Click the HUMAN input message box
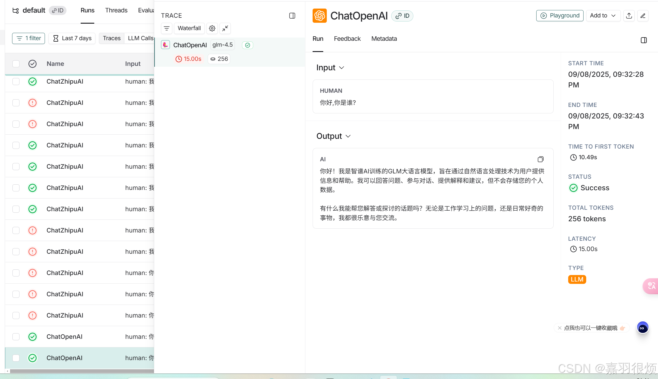 (x=433, y=97)
